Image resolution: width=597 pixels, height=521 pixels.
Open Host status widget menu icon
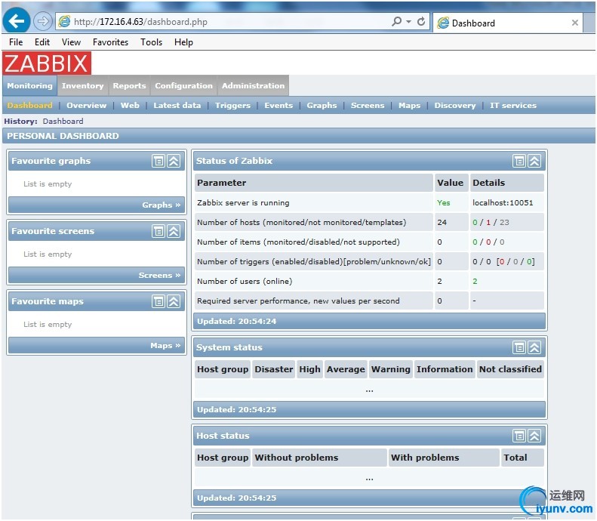(519, 436)
